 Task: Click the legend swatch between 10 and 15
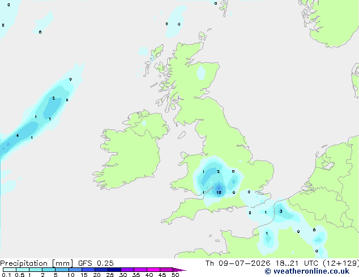tap(75, 270)
